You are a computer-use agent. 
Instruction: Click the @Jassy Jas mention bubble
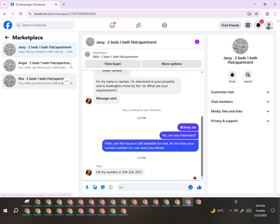(x=188, y=127)
